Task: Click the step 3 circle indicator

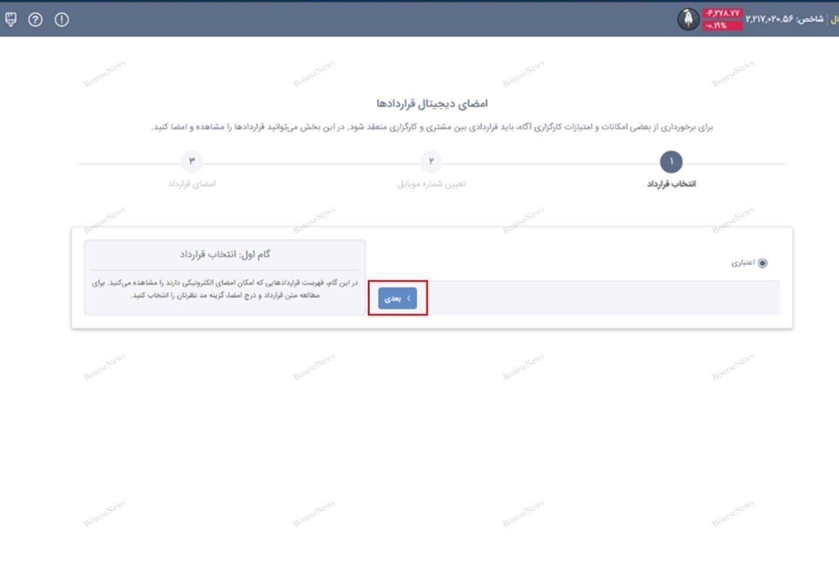Action: coord(191,162)
